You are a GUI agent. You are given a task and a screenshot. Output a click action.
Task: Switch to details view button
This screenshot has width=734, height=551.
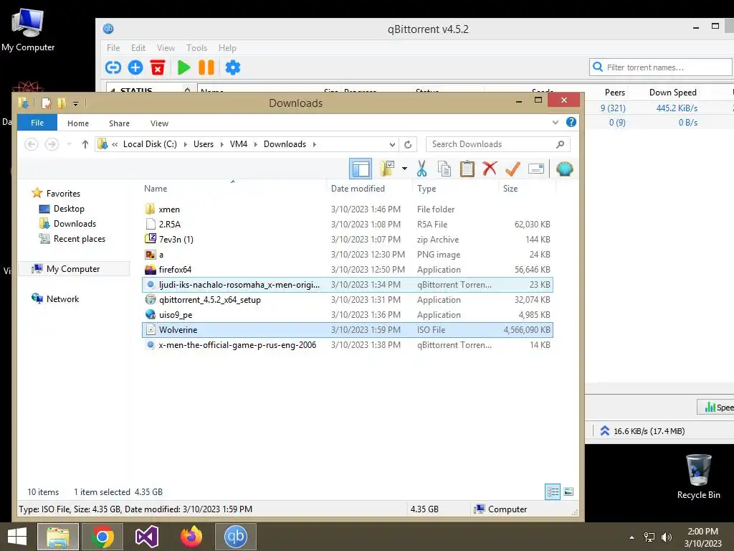click(x=553, y=491)
